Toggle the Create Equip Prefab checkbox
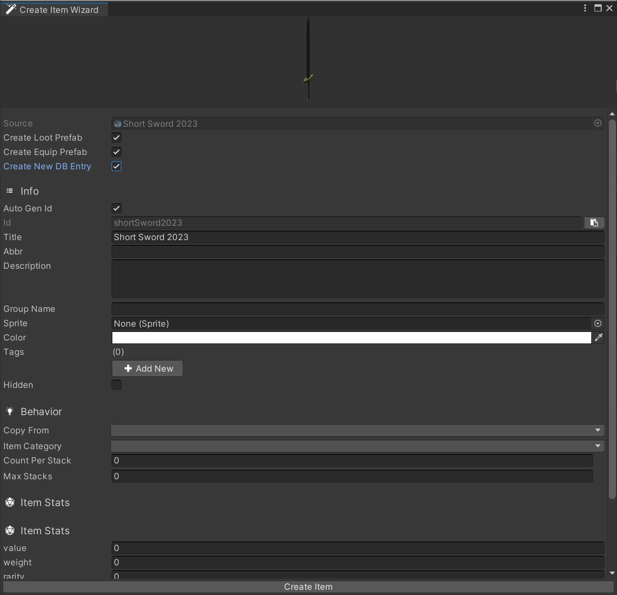This screenshot has width=617, height=595. tap(116, 152)
